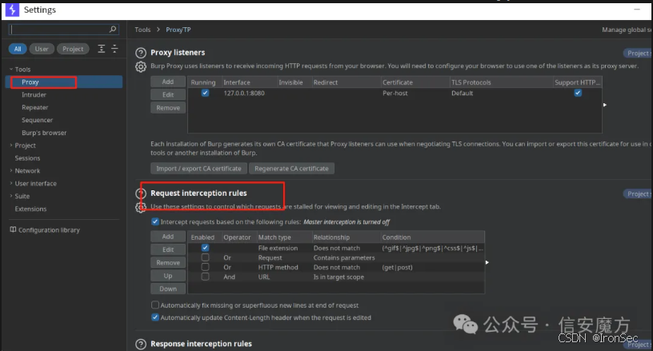This screenshot has width=653, height=351.
Task: Toggle automatically fix missing new lines option
Action: coord(155,305)
